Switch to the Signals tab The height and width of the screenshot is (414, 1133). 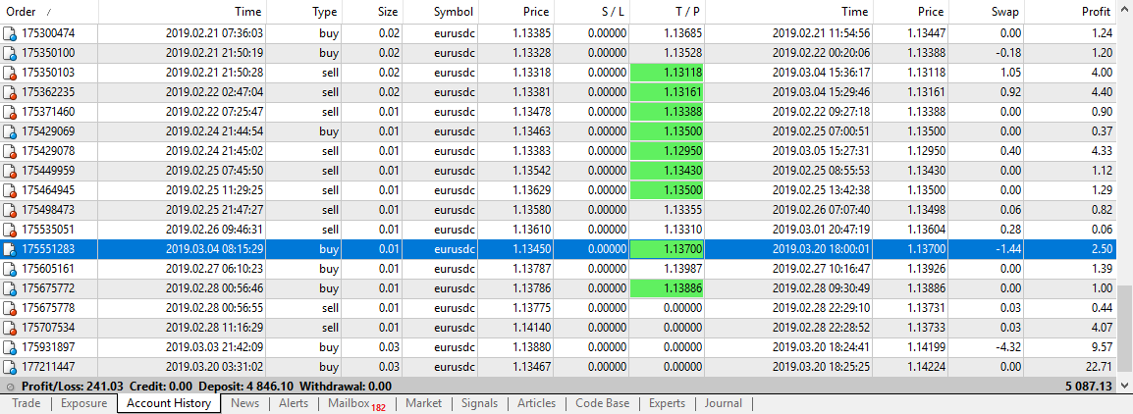click(x=480, y=403)
